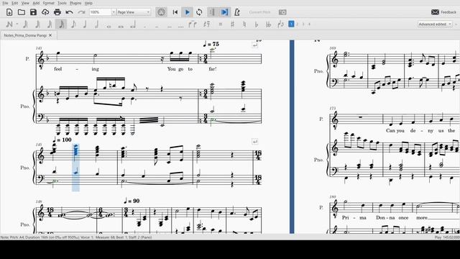Select the tempo marking equal to 100
This screenshot has width=460, height=259.
pos(63,140)
